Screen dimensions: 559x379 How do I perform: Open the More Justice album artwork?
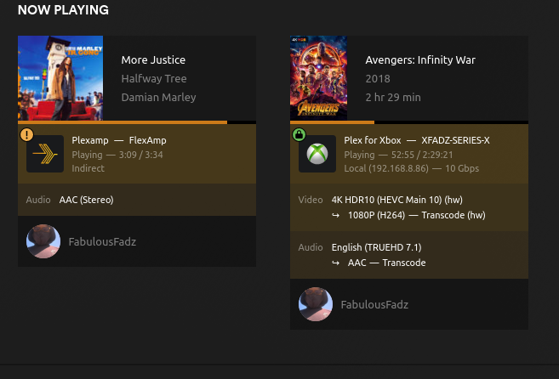60,78
